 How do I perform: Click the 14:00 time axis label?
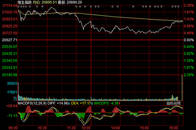click(115, 128)
